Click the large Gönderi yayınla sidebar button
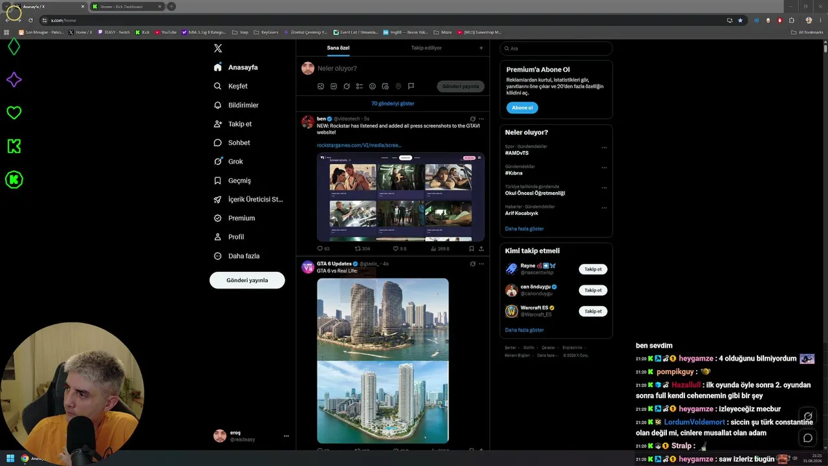The width and height of the screenshot is (828, 466). tap(247, 280)
